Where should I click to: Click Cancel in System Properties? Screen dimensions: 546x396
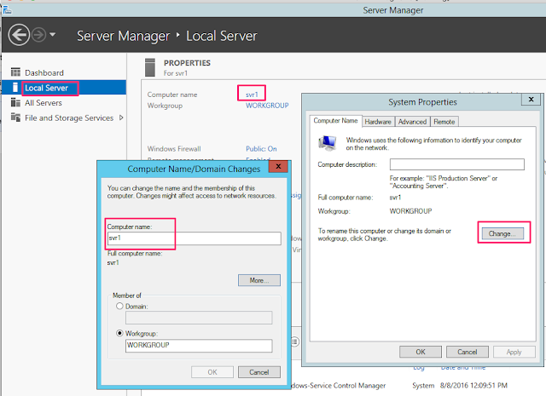tap(467, 352)
